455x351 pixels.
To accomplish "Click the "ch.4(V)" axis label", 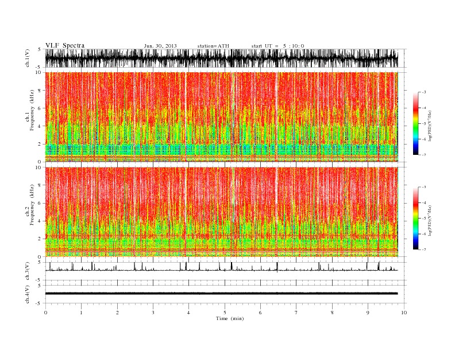I will pos(28,294).
